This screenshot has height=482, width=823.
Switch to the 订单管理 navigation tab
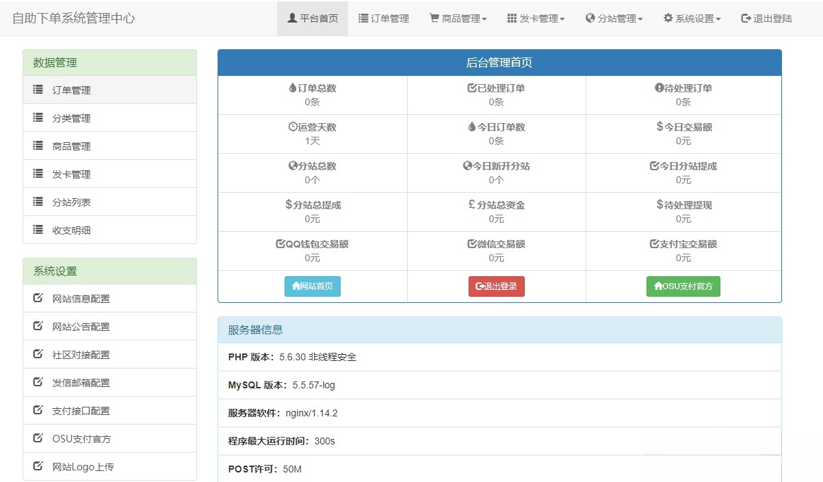[x=384, y=18]
